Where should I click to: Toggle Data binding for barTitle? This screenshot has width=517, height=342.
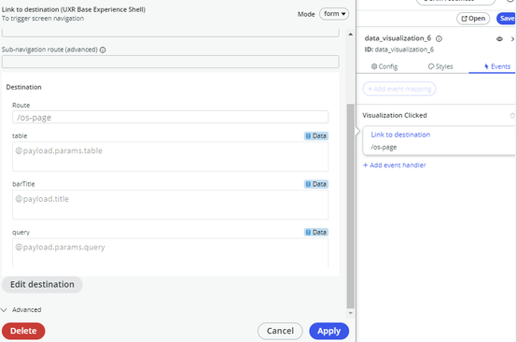[x=315, y=184]
